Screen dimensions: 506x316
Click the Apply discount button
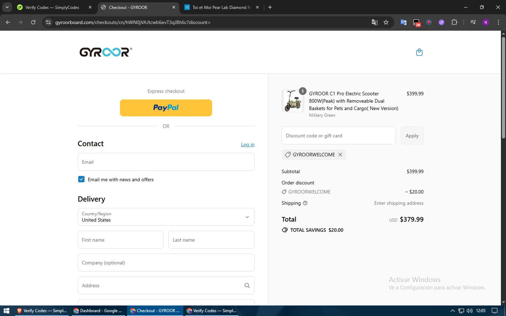[x=412, y=136]
